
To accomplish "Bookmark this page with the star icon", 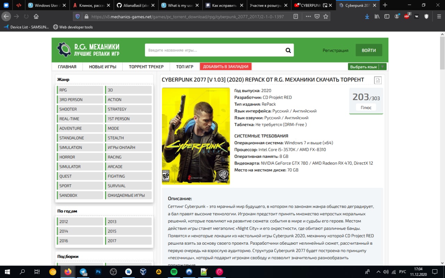I will [326, 16].
